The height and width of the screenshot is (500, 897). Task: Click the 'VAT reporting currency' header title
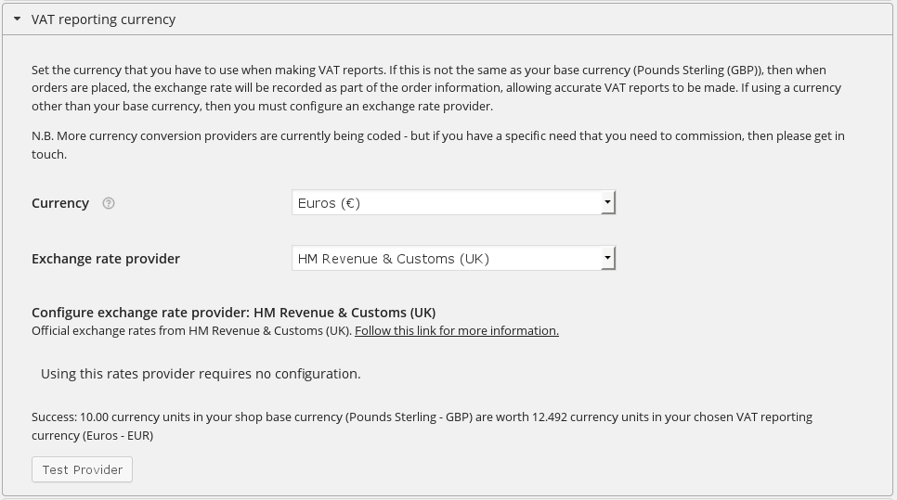pyautogui.click(x=104, y=19)
